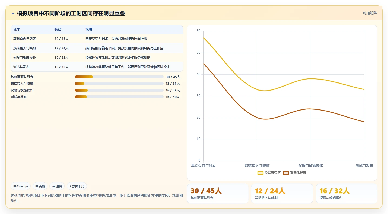Viewport: 388px width, 214px height.
Task: Click x-axis label 数据接入与映射 on chart
Action: (x=257, y=165)
